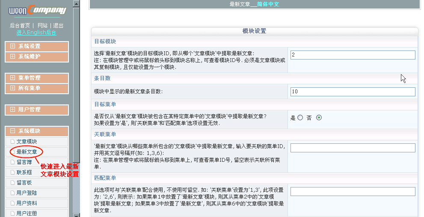Click plus icon beside 所有菜单

click(12, 88)
